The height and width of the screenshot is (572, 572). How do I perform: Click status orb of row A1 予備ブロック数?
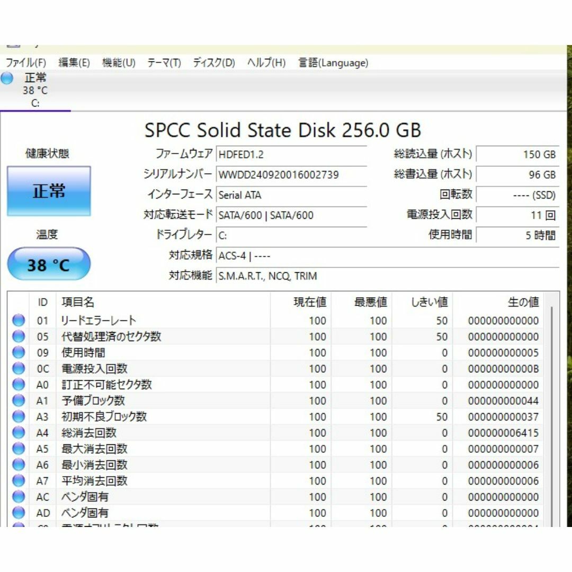18,400
